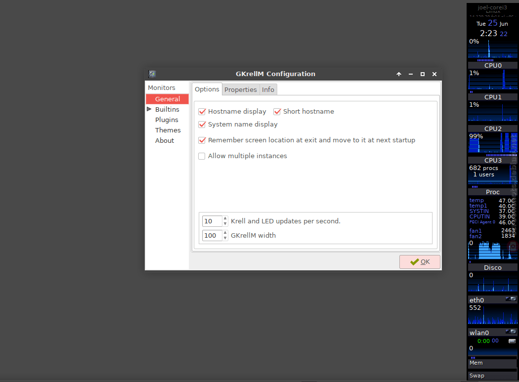Decrease the GKrellM width value

click(225, 238)
